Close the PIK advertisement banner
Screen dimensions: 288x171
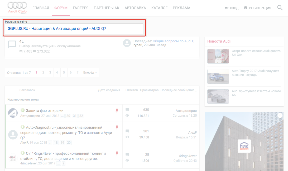coord(280,115)
